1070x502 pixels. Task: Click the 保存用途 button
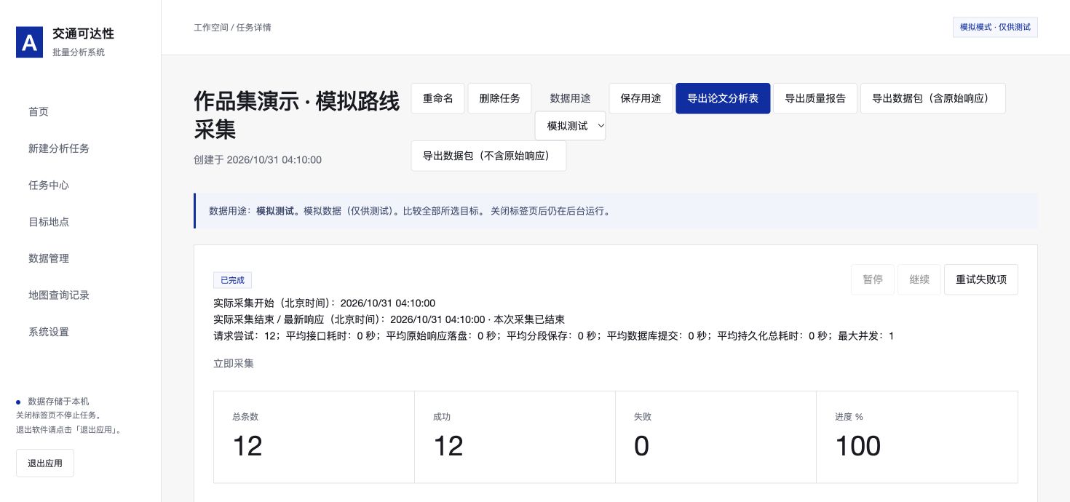[641, 98]
